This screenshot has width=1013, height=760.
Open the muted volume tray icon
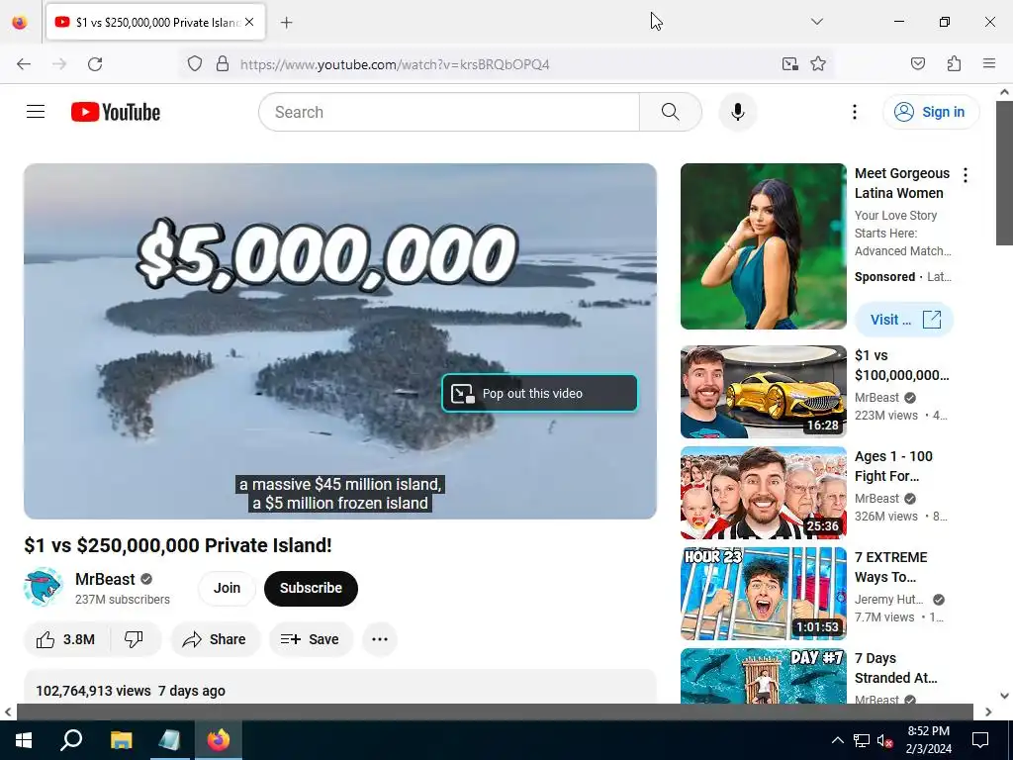(884, 740)
